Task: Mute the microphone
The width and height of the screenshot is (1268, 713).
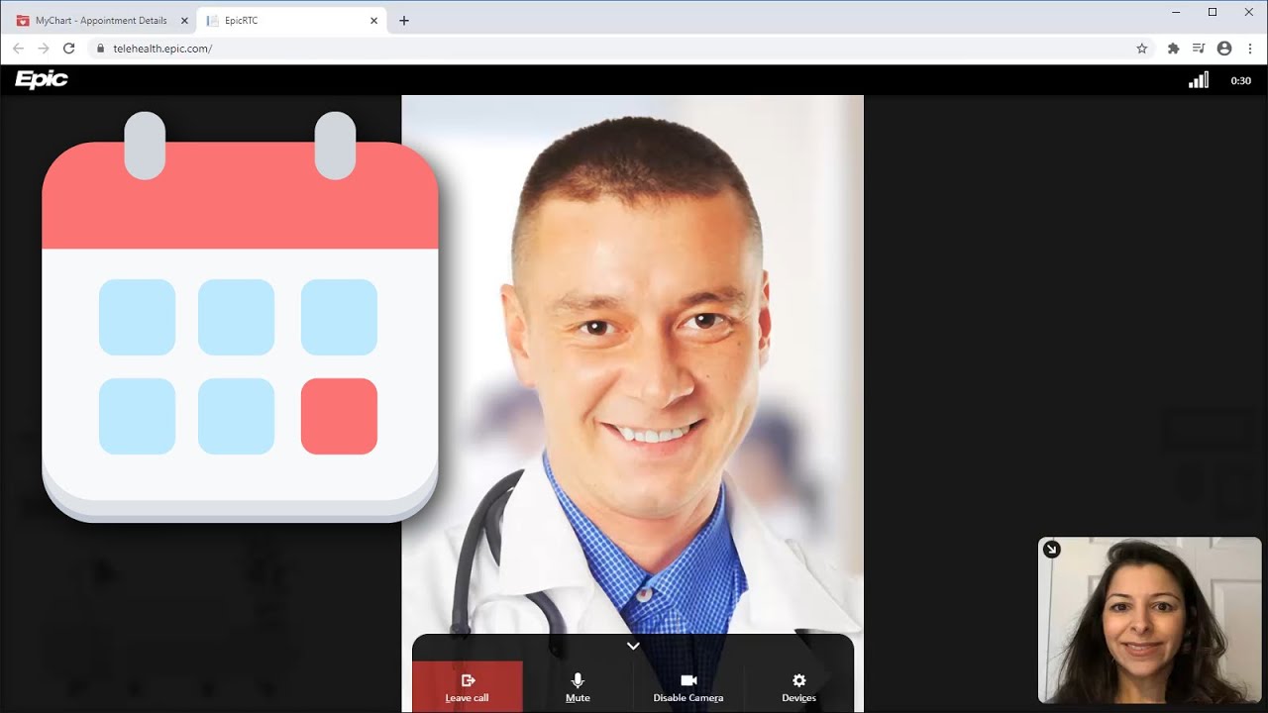Action: point(578,686)
